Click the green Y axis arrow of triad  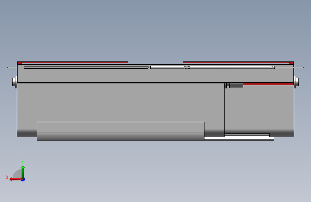[x=23, y=172]
